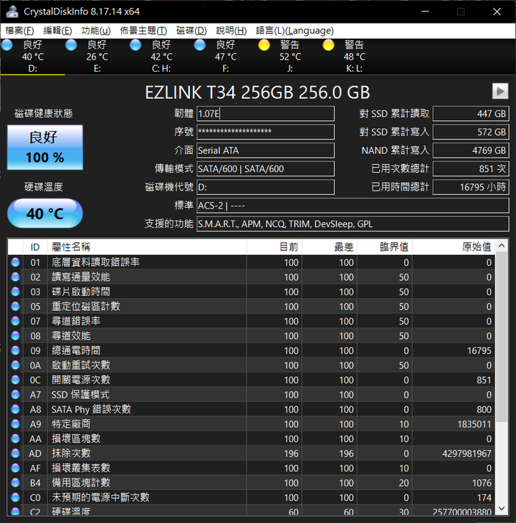Image resolution: width=516 pixels, height=523 pixels.
Task: Click the next disk arrow button
Action: [500, 91]
